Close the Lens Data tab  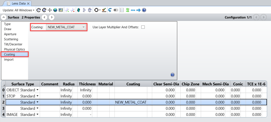click(x=28, y=3)
